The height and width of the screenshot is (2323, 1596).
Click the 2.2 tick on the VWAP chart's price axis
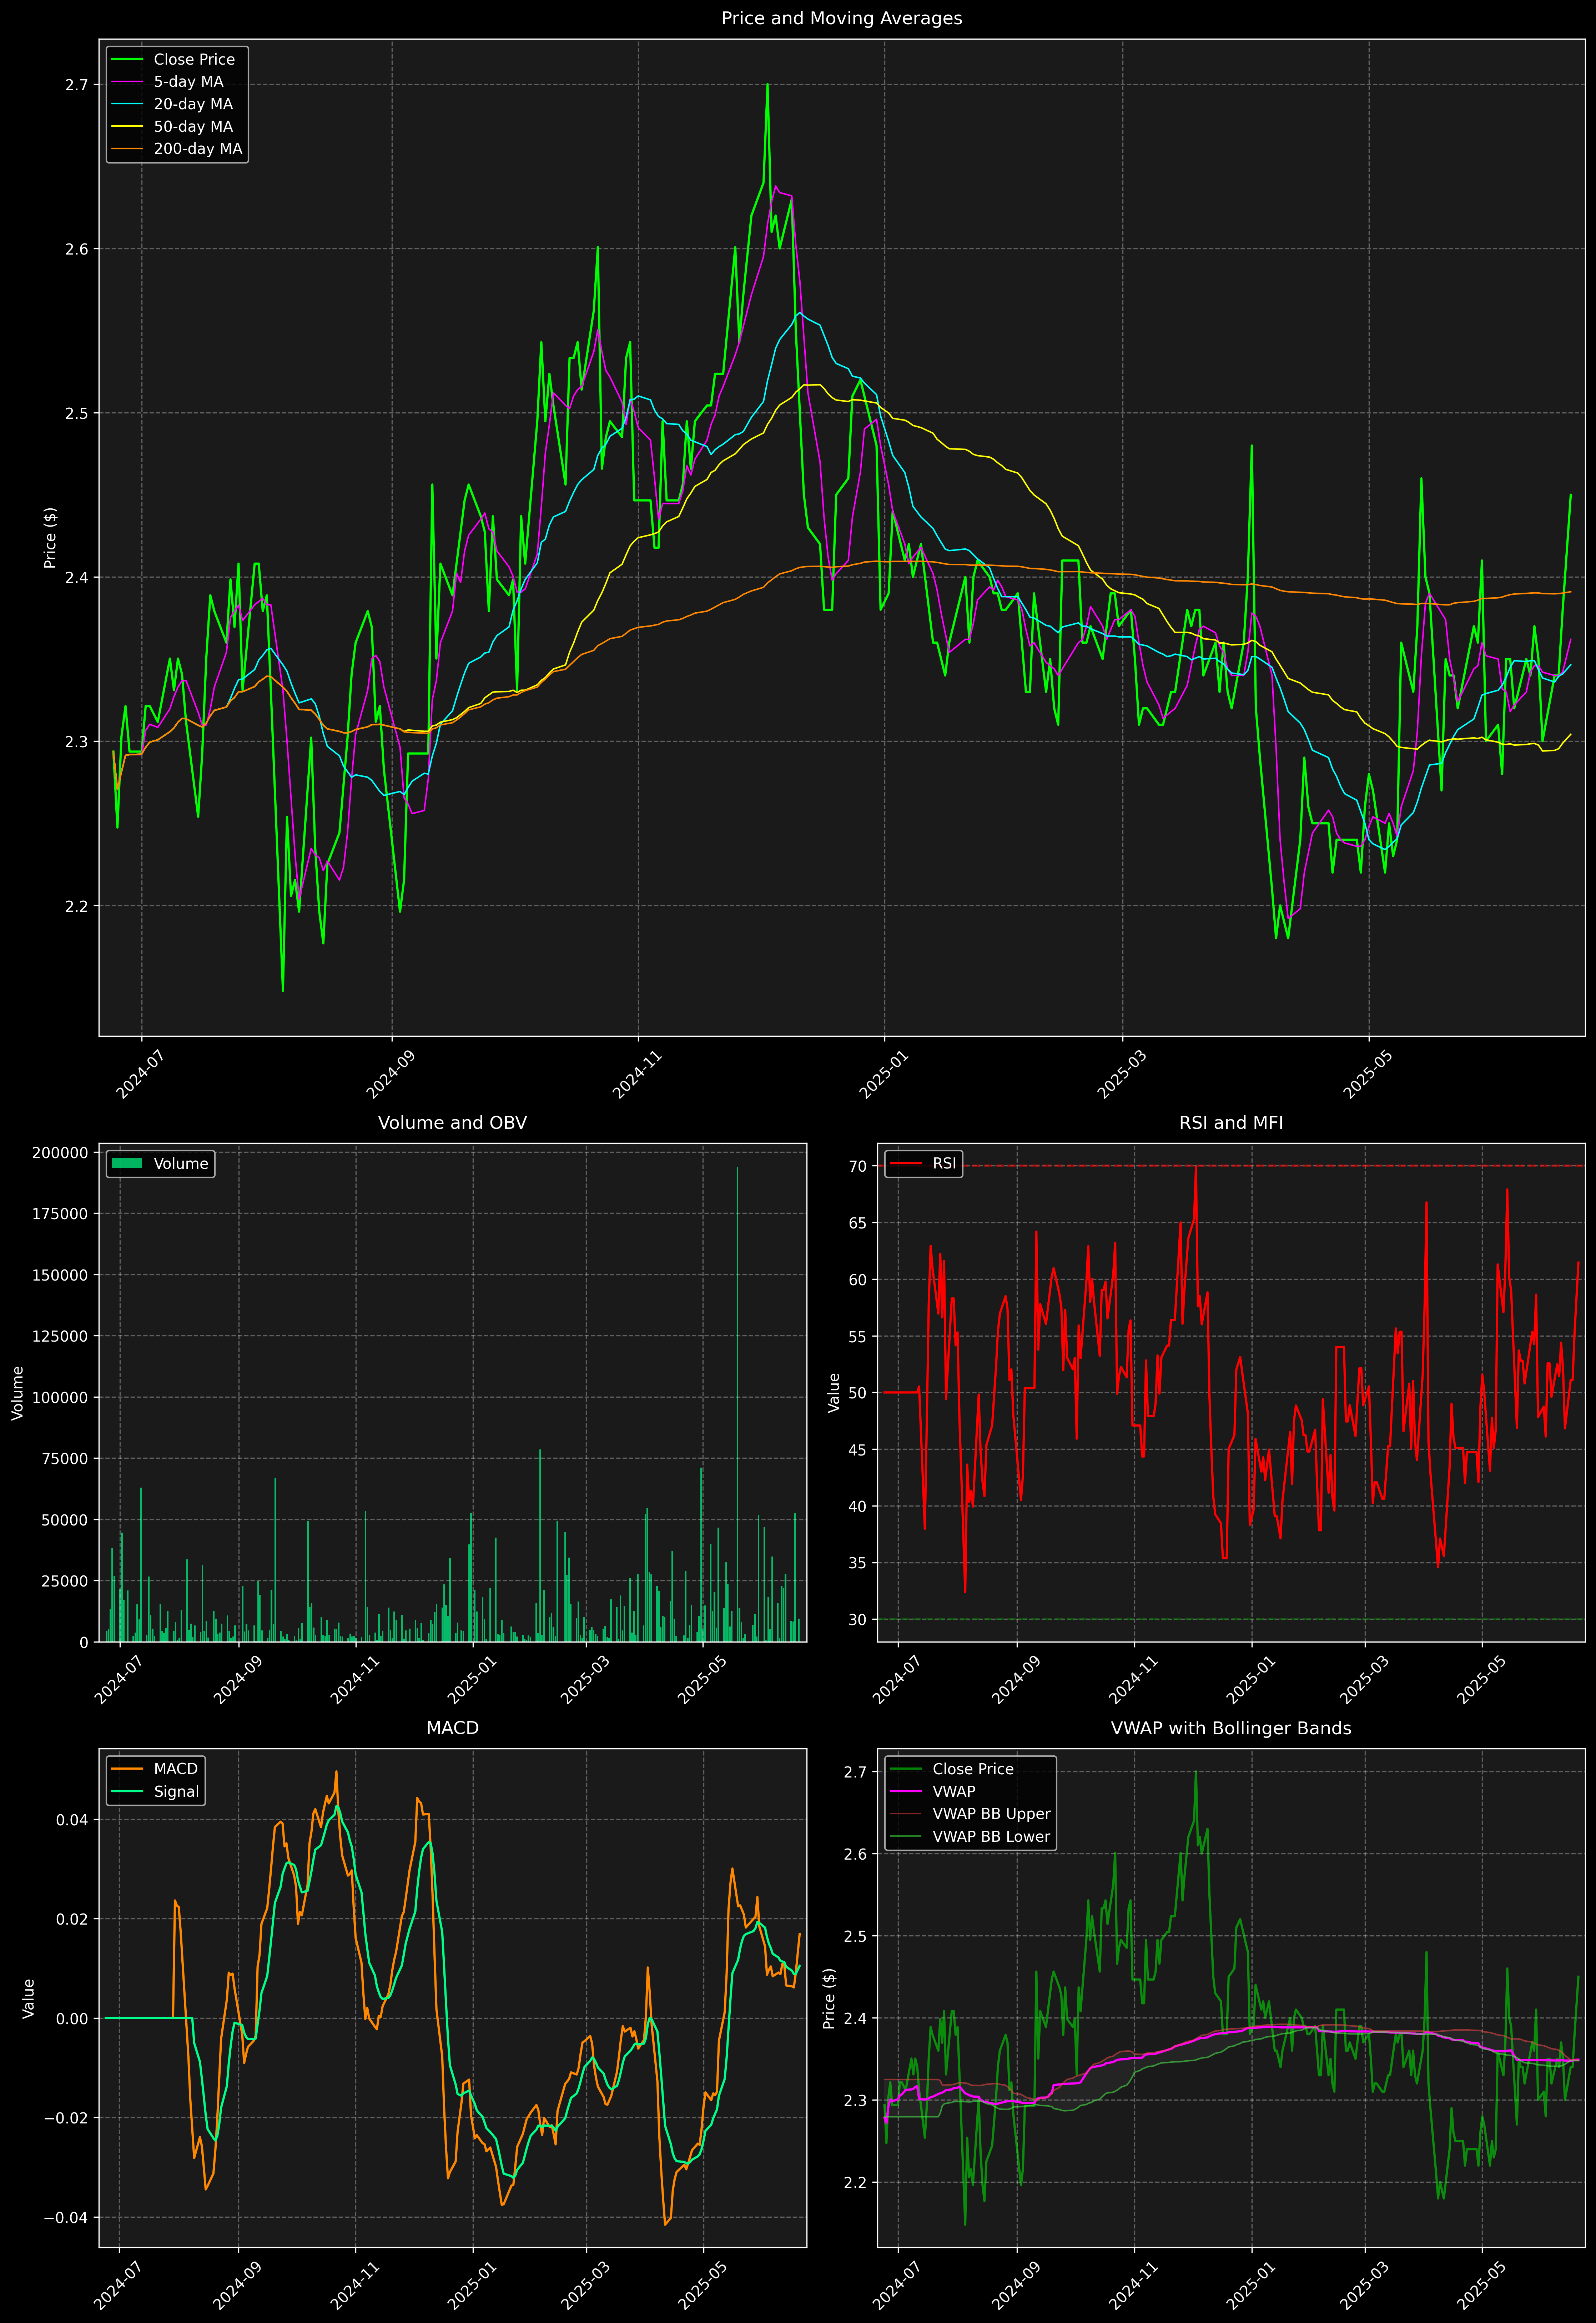coord(855,2182)
